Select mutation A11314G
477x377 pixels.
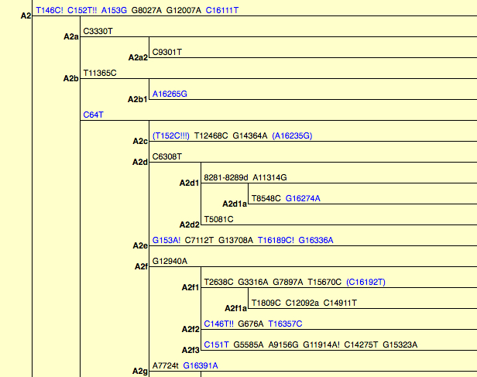coord(269,177)
